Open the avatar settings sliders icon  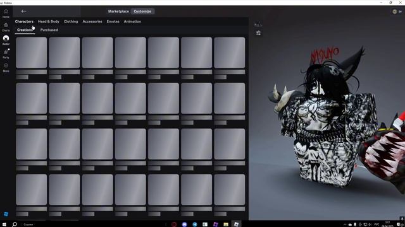pyautogui.click(x=258, y=33)
